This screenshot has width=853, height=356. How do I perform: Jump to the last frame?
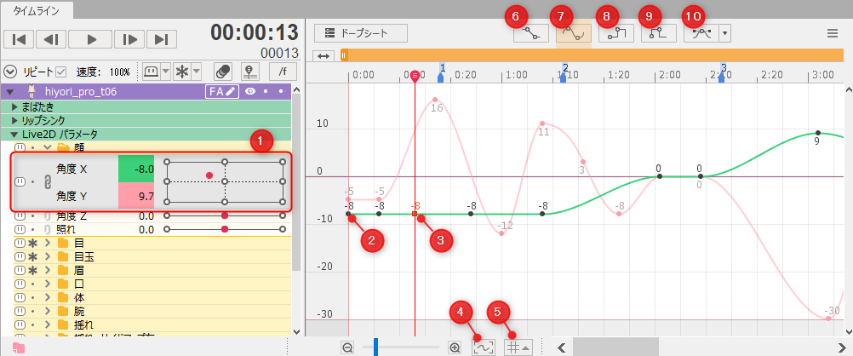click(162, 39)
